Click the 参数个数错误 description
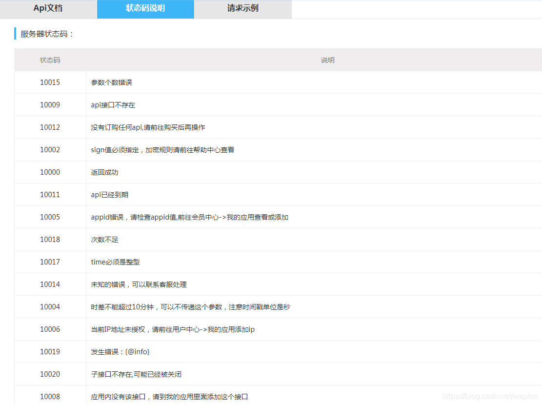 [x=111, y=82]
